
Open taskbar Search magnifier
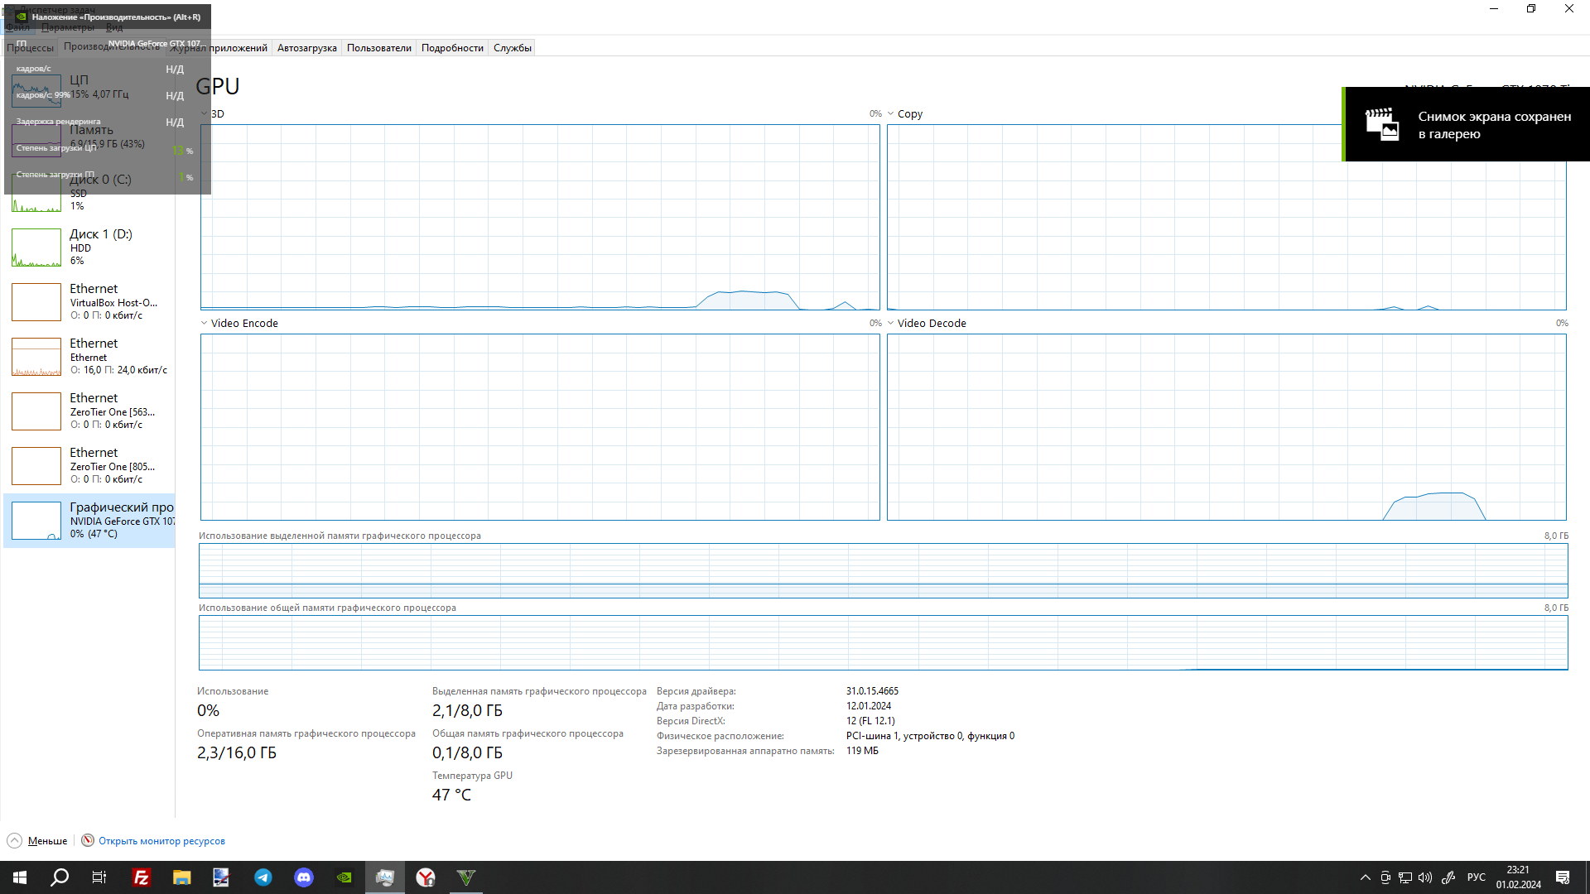click(60, 877)
